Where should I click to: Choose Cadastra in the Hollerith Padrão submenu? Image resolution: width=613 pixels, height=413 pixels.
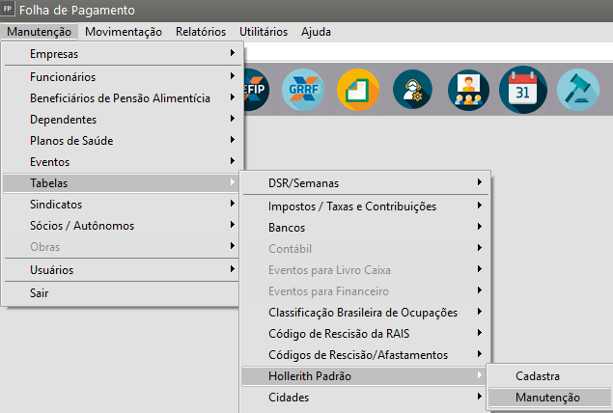[x=538, y=375]
